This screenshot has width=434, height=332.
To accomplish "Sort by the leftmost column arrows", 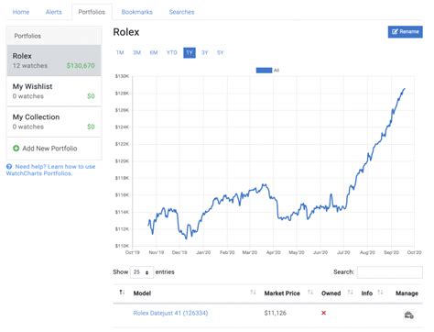I will pos(122,293).
